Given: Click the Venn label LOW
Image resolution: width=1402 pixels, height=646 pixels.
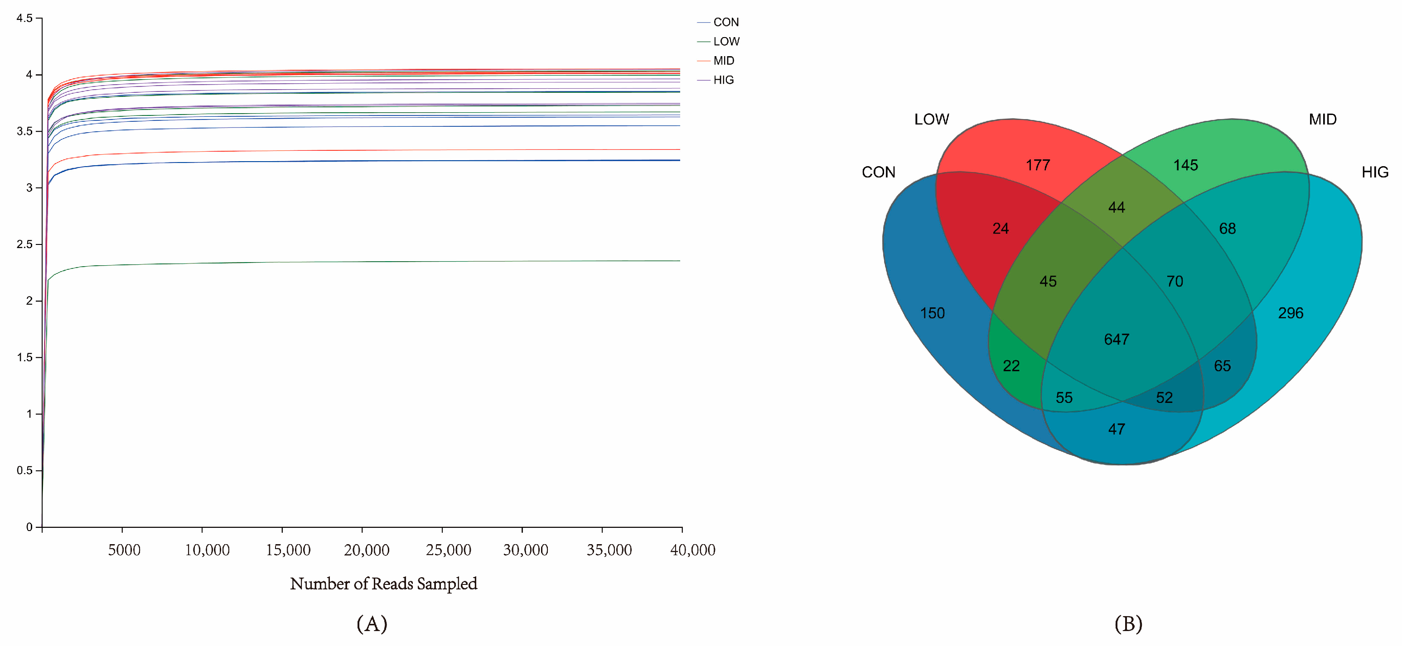Looking at the screenshot, I should [931, 119].
